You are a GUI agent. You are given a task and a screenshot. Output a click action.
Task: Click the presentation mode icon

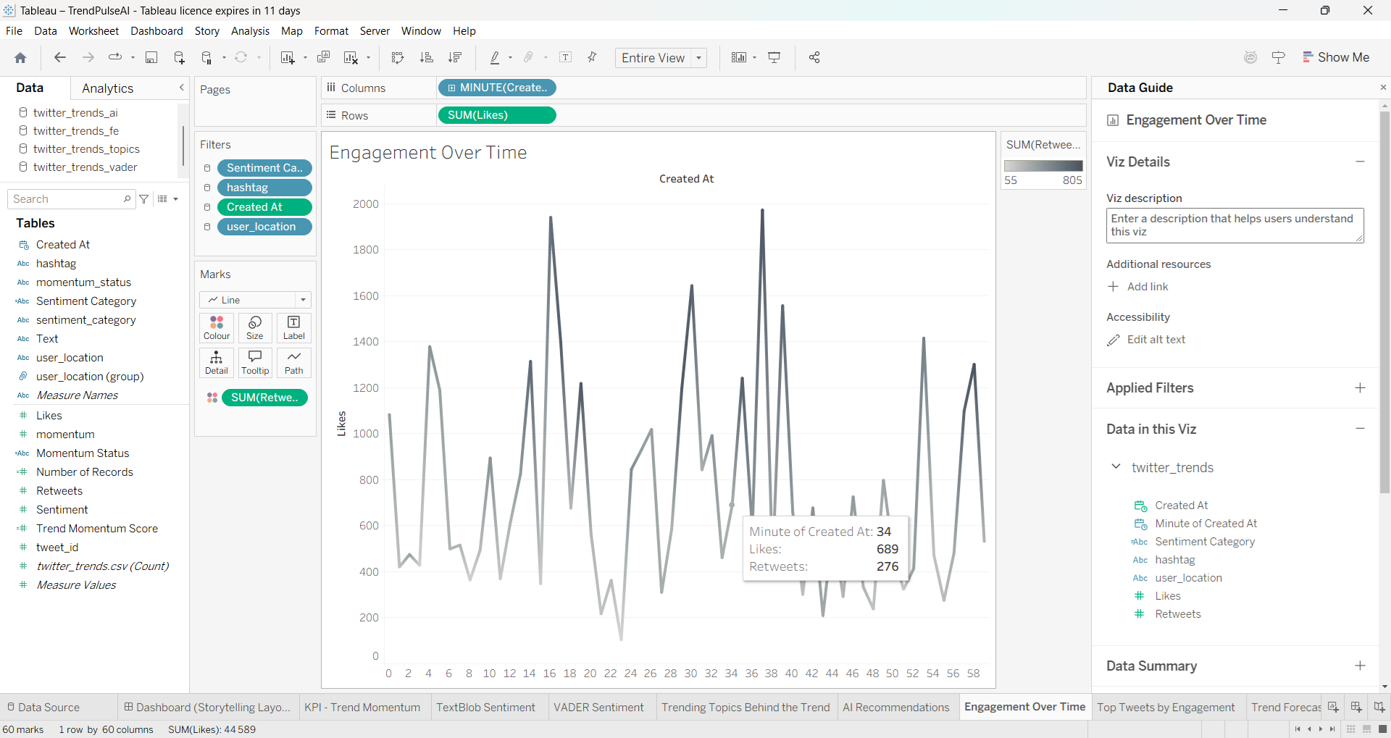pos(774,58)
